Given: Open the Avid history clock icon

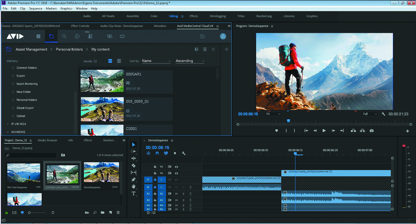Looking at the screenshot, I should point(77,36).
